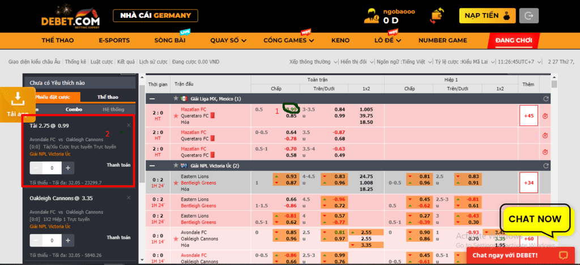The height and width of the screenshot is (265, 580).
Task: Select the Hệ thống bet type tab
Action: [113, 109]
